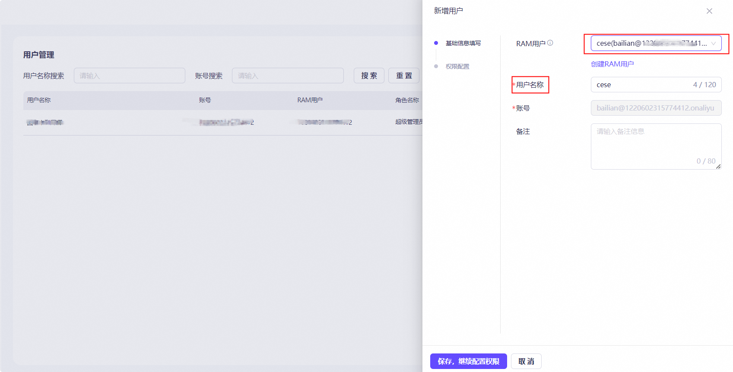This screenshot has width=733, height=372.
Task: Click the info icon beside RAM用户 label
Action: point(550,43)
